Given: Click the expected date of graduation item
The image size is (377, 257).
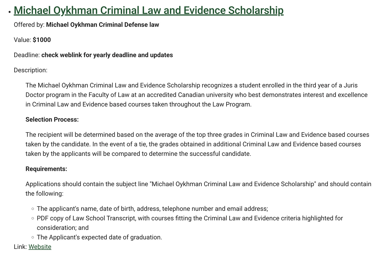Looking at the screenshot, I should 99,237.
